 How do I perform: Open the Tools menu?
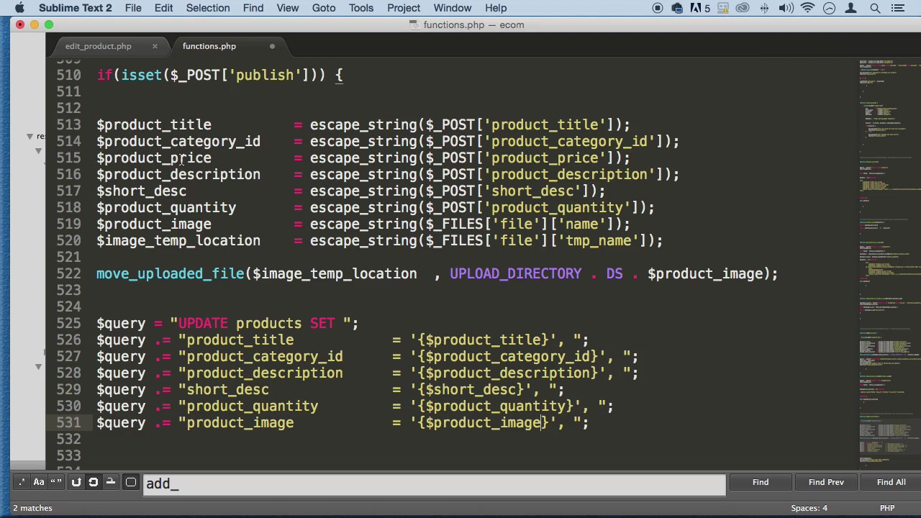(361, 8)
